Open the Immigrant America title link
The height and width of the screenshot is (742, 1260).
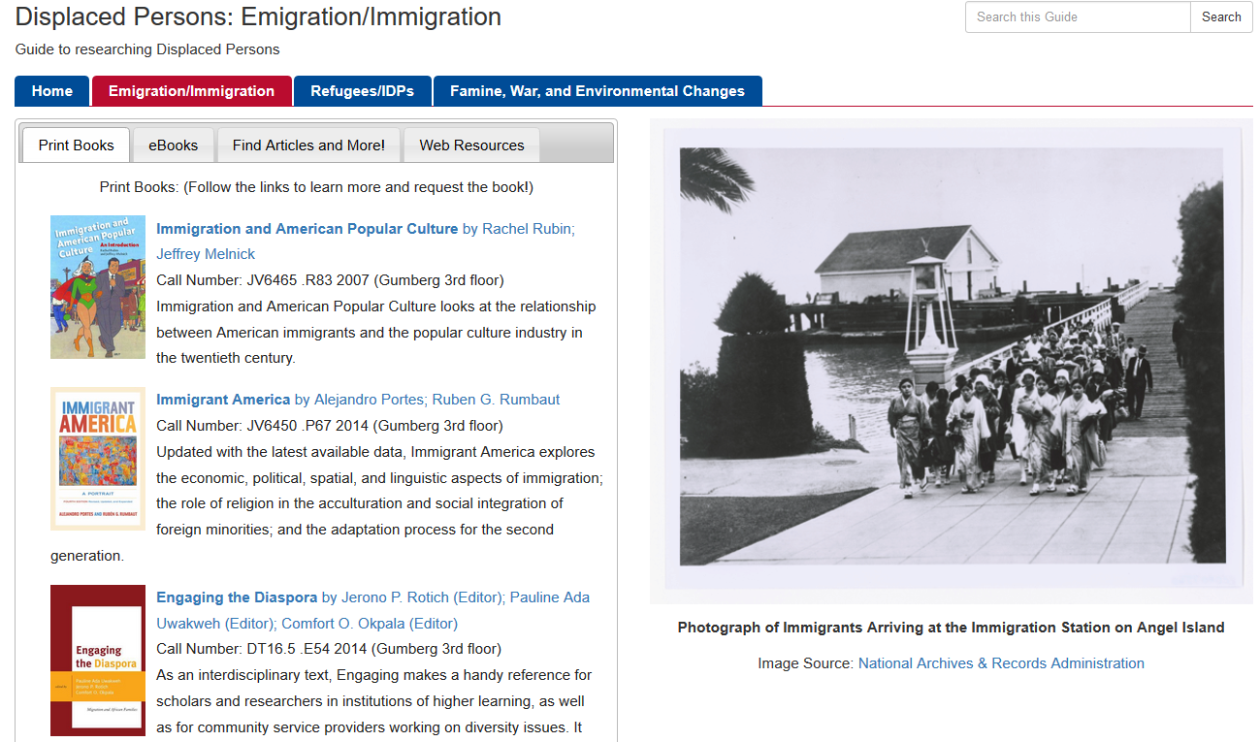(223, 400)
